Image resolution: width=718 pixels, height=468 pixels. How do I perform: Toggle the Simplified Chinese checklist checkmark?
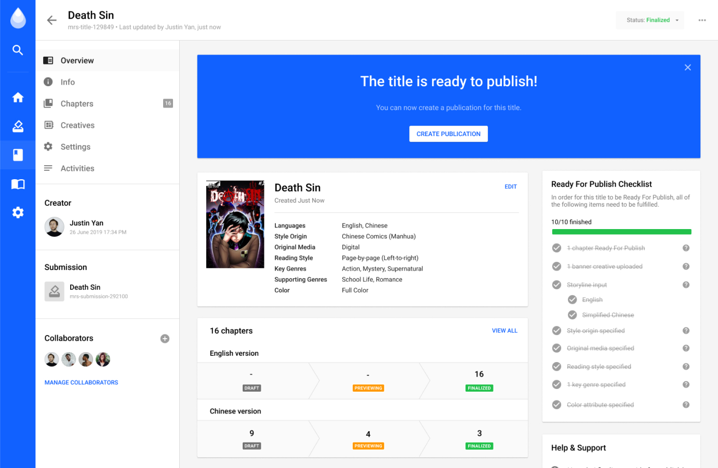[x=572, y=315]
